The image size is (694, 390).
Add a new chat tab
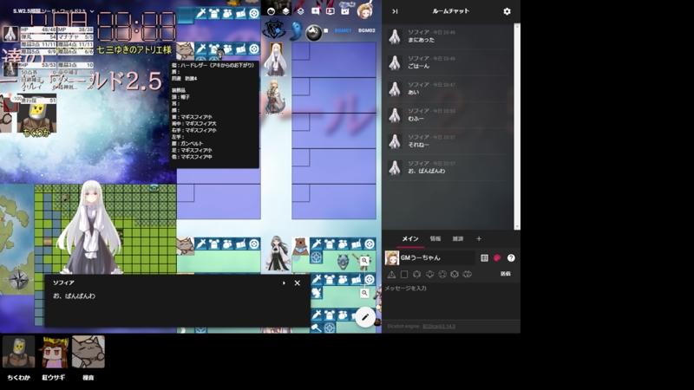(x=478, y=238)
